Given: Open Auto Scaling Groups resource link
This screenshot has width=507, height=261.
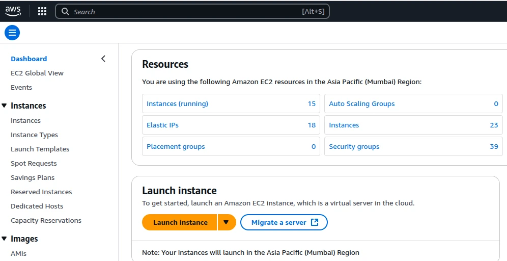Looking at the screenshot, I should 362,103.
